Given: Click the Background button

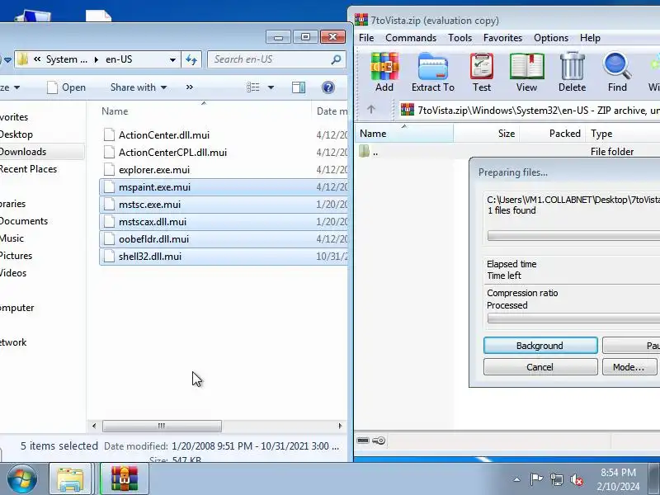Looking at the screenshot, I should coord(540,346).
